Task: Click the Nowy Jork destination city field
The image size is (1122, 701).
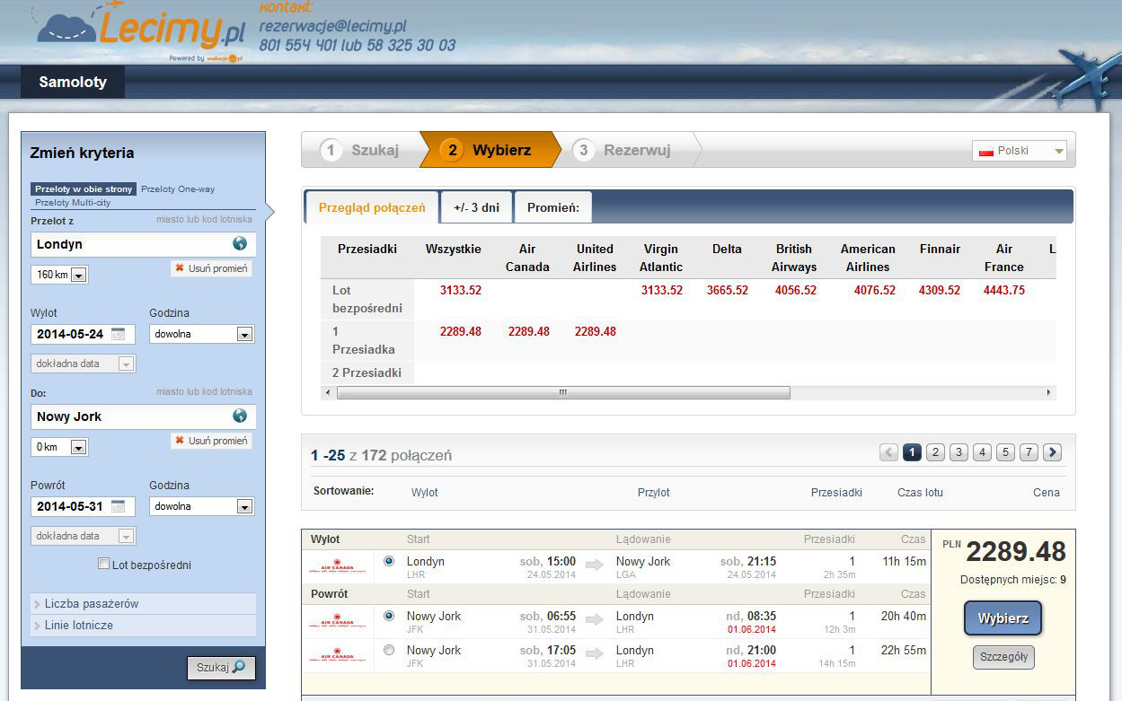Action: tap(144, 416)
